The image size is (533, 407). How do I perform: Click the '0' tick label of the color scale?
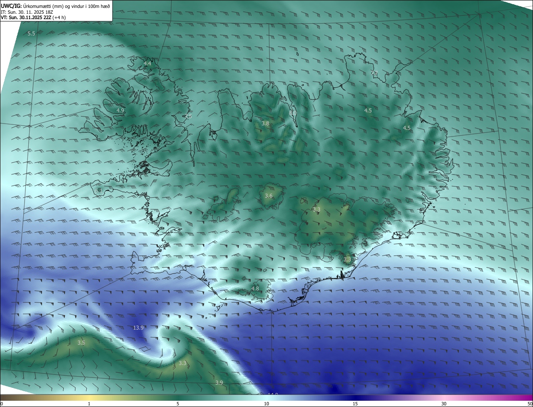click(x=1, y=404)
